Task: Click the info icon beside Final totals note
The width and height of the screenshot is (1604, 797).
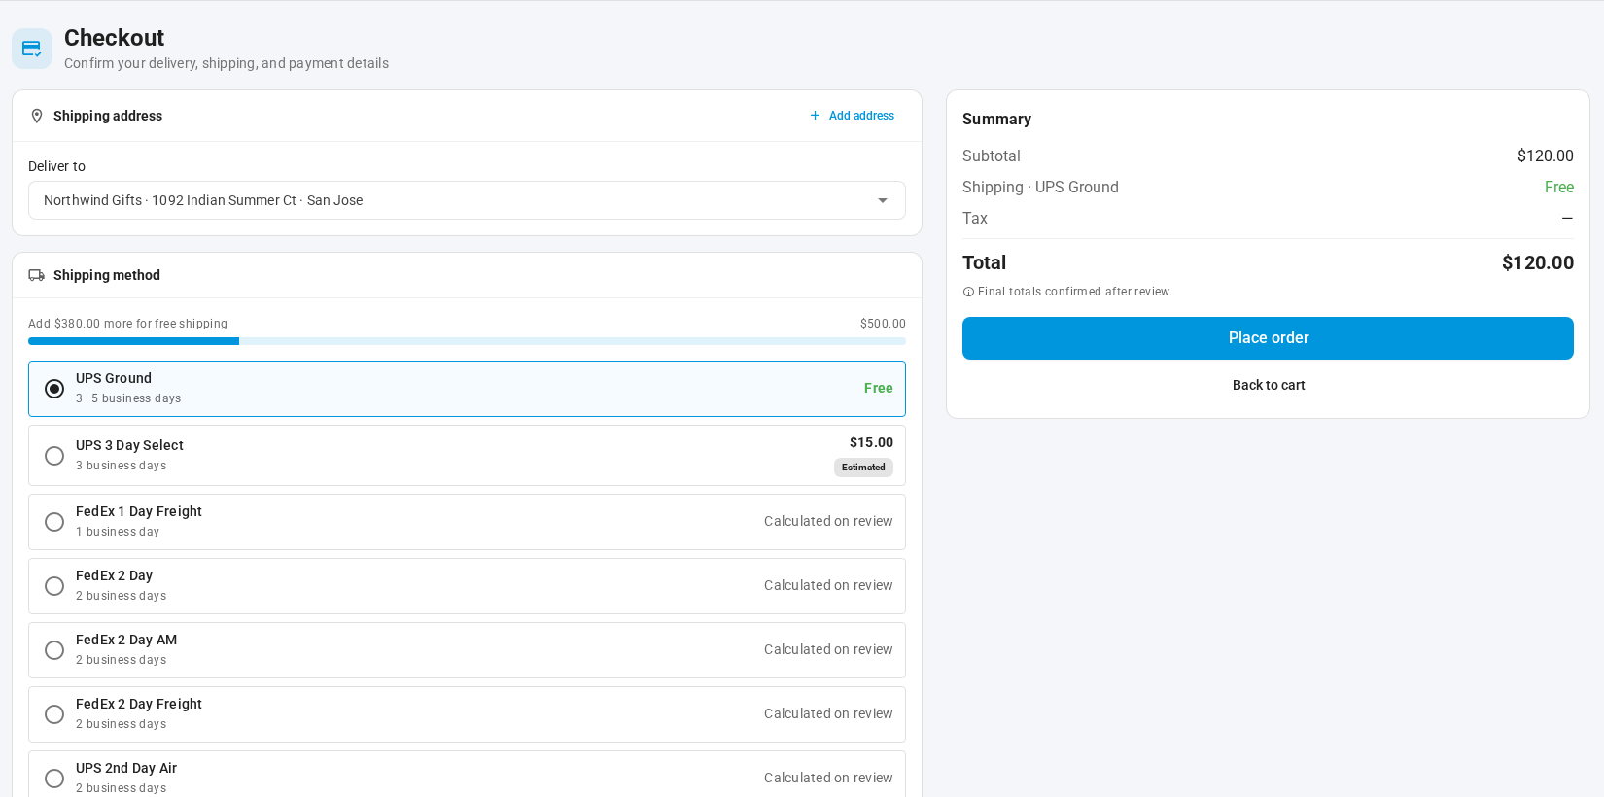Action: pos(968,292)
